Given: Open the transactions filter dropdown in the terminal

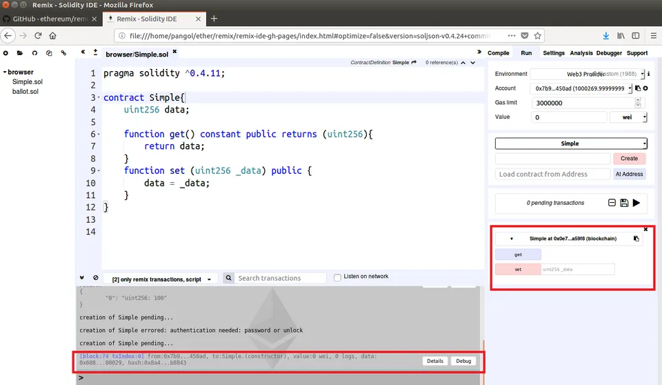Looking at the screenshot, I should click(161, 279).
